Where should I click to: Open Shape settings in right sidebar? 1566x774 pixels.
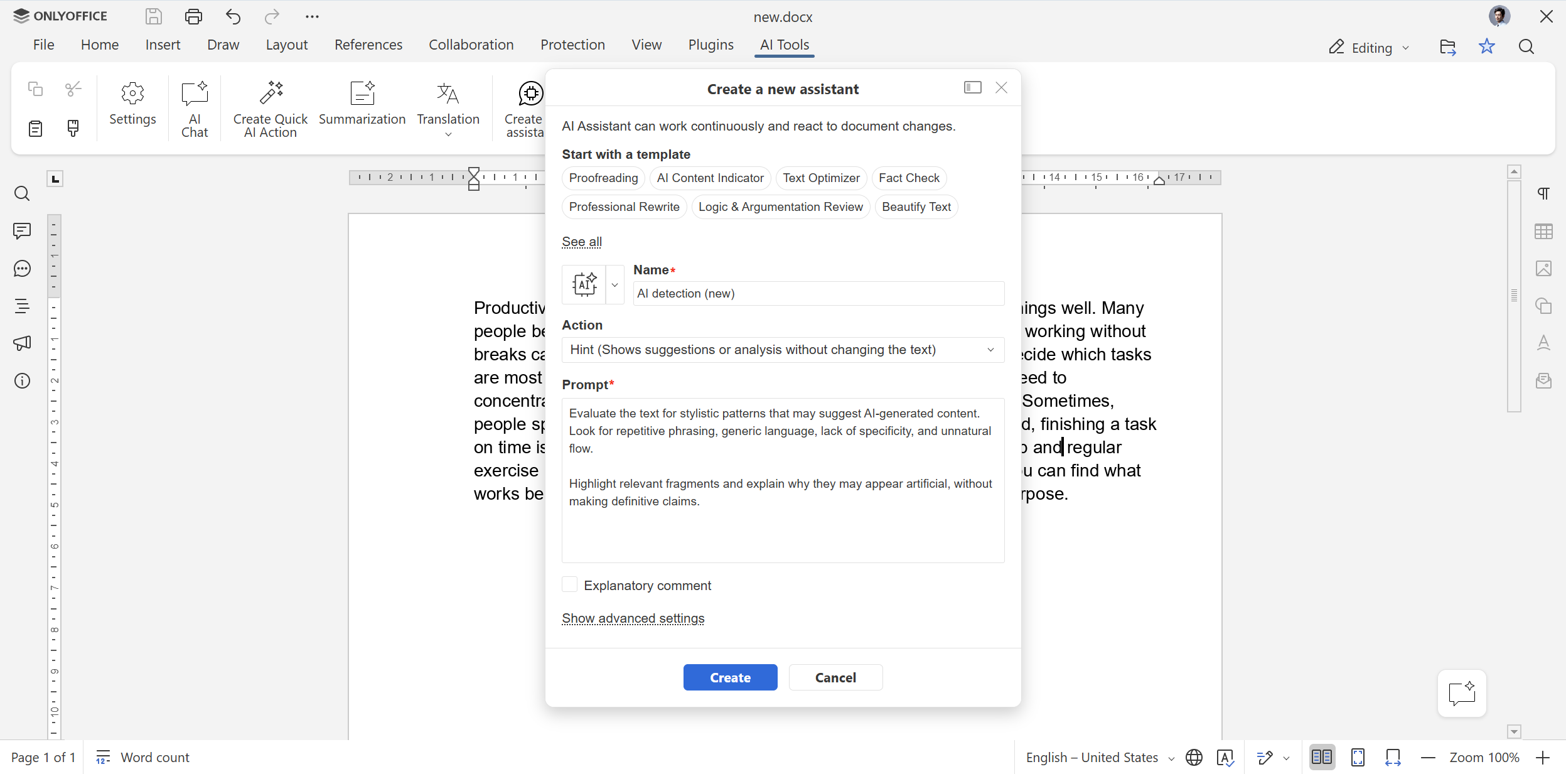click(1543, 306)
